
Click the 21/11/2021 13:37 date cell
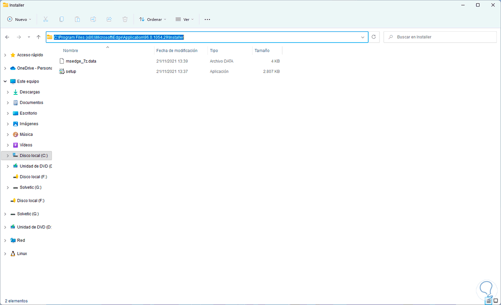pos(172,71)
